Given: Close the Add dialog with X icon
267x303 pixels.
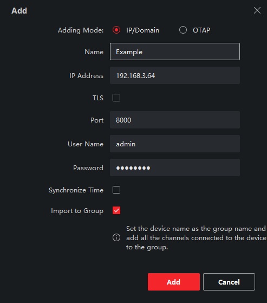Looking at the screenshot, I should [x=257, y=10].
